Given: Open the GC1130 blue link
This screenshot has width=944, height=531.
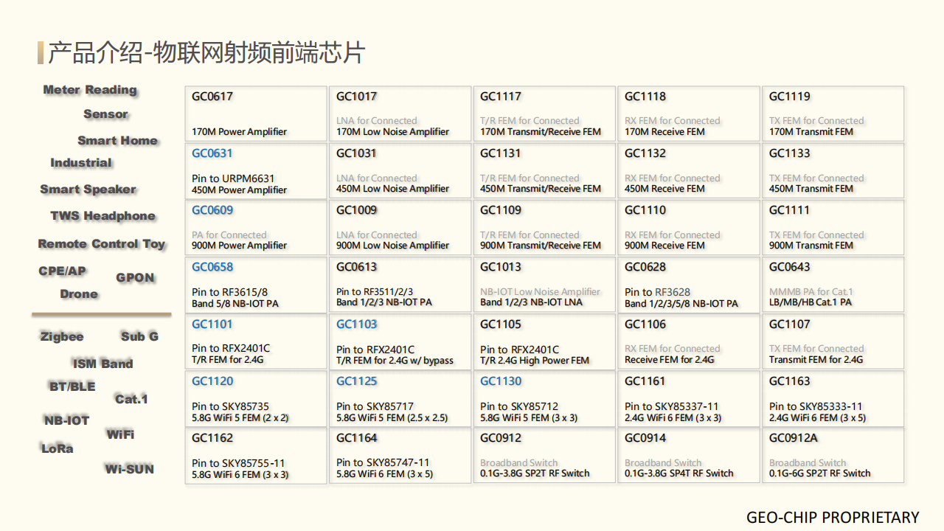Looking at the screenshot, I should point(501,381).
